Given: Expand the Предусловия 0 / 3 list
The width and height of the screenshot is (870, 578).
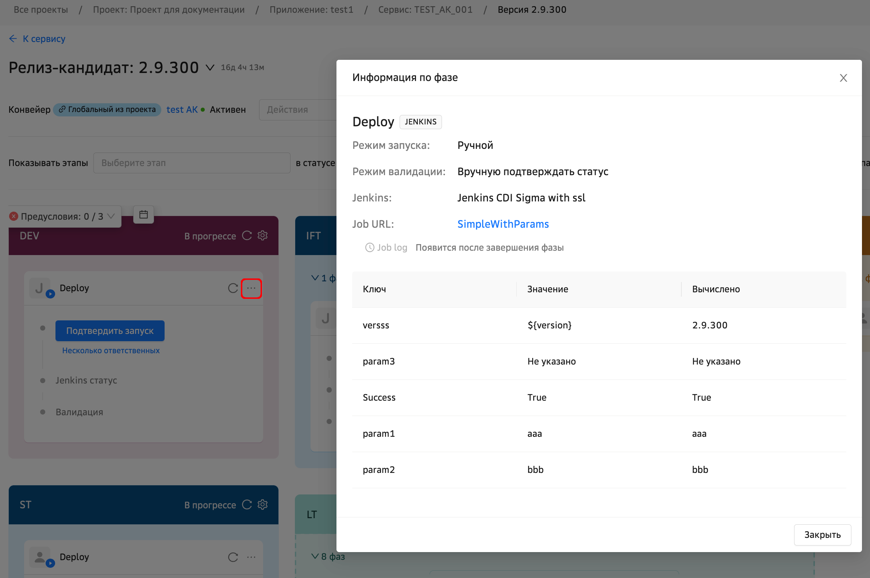Looking at the screenshot, I should [111, 216].
